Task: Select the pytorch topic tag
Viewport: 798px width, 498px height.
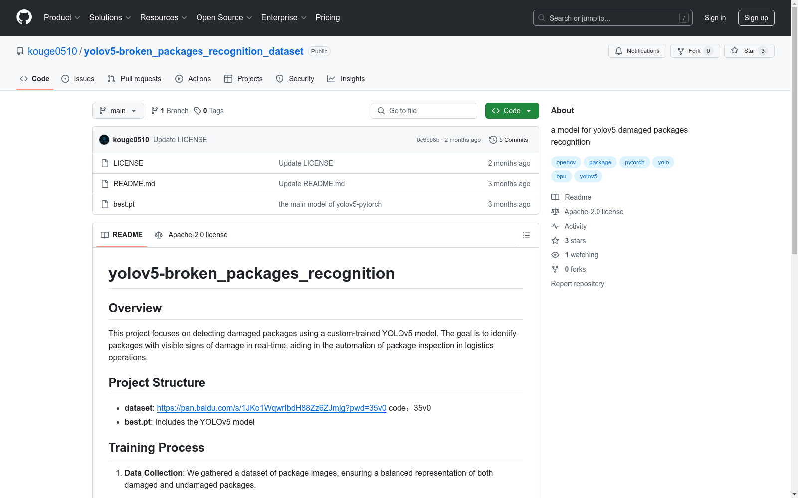Action: coord(634,162)
